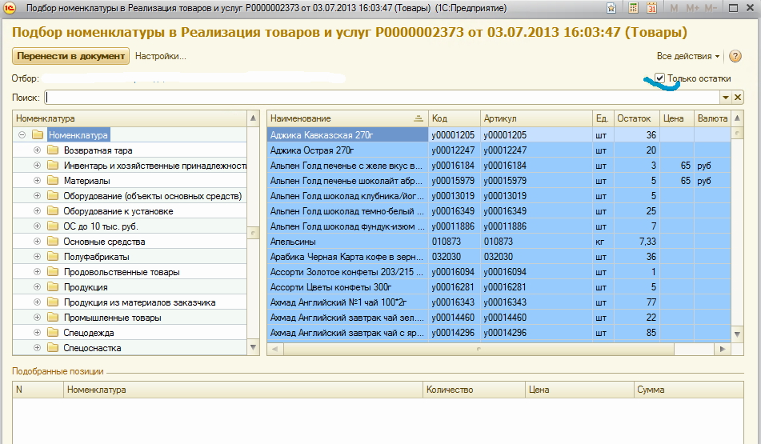The image size is (761, 444).
Task: Select the Апельсины row in the list
Action: pyautogui.click(x=348, y=242)
